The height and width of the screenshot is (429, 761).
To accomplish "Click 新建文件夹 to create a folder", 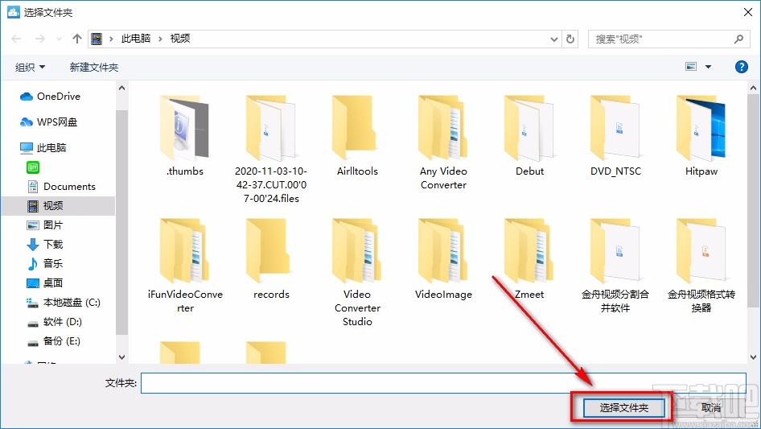I will pos(93,67).
